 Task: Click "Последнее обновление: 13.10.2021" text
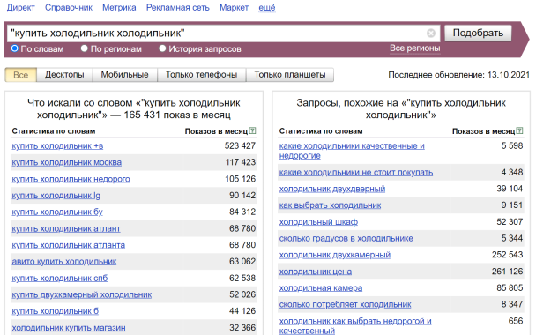(458, 75)
